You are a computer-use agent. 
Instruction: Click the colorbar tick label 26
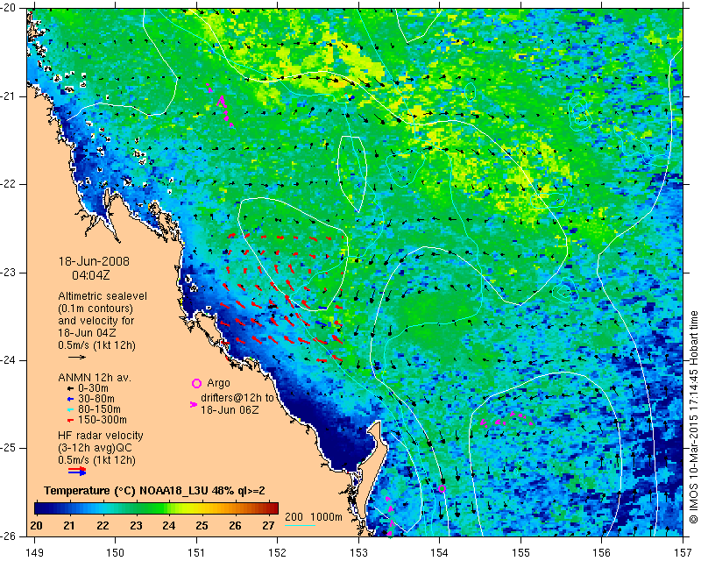tap(235, 525)
